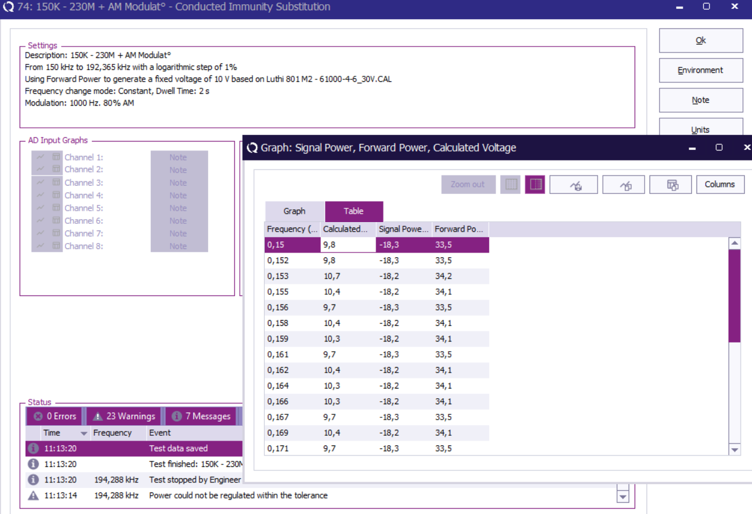Open the table icon for Channel 6
The width and height of the screenshot is (752, 514).
pyautogui.click(x=55, y=220)
